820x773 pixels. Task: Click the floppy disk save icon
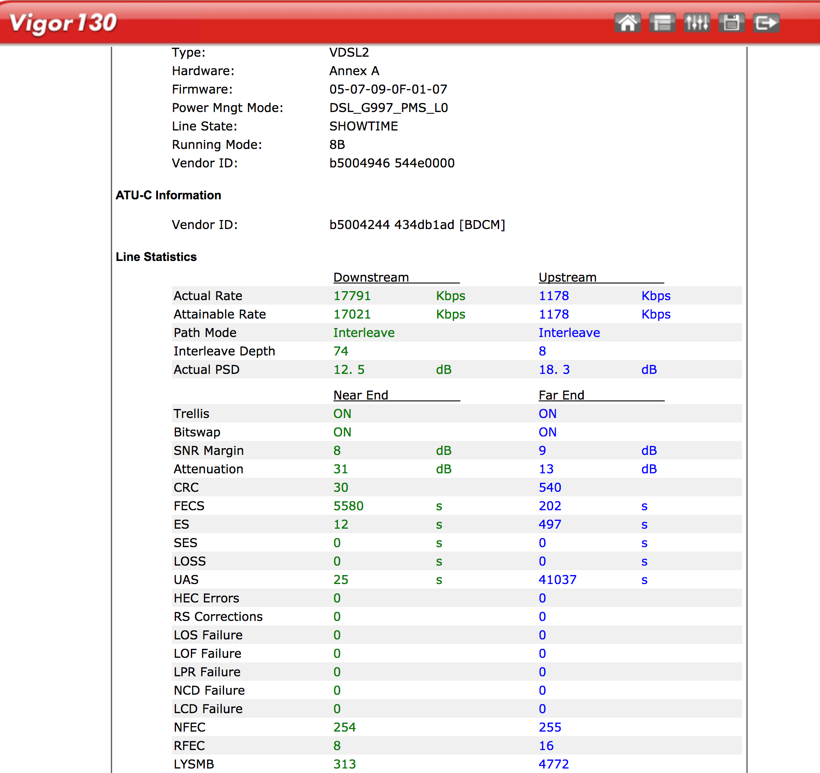tap(731, 22)
